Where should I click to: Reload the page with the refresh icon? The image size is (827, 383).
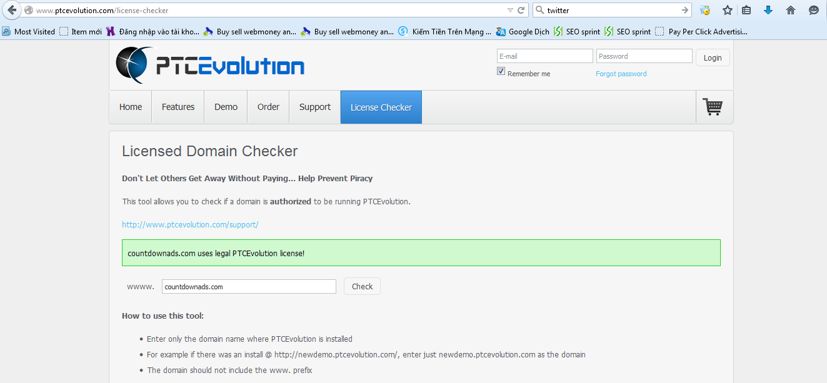tap(521, 10)
